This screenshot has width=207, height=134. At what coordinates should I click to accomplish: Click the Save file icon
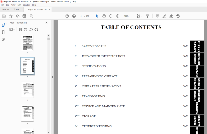4,16
